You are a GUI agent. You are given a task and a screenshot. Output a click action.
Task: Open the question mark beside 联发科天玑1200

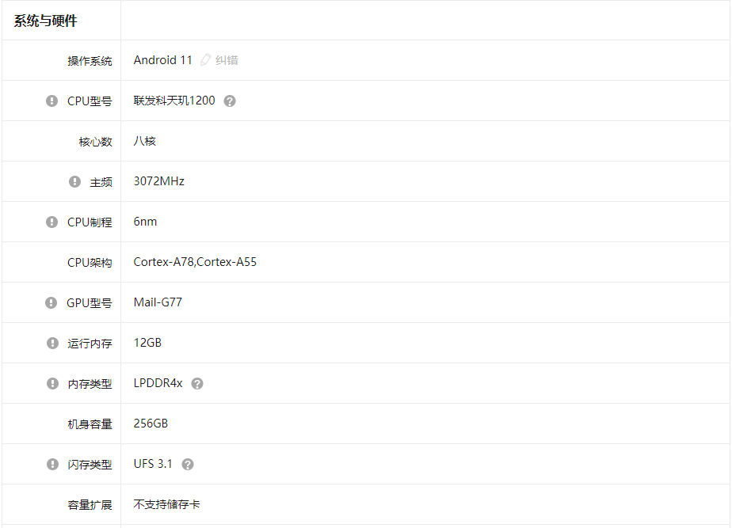coord(229,101)
